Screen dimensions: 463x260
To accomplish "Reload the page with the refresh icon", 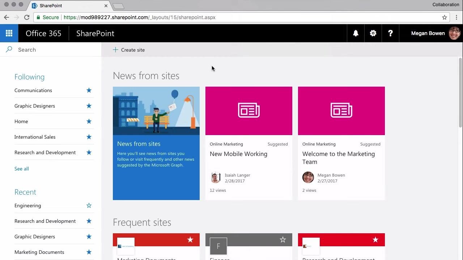I will 26,17.
